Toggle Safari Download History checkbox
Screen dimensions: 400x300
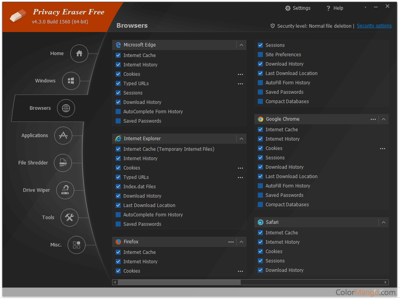(x=260, y=270)
